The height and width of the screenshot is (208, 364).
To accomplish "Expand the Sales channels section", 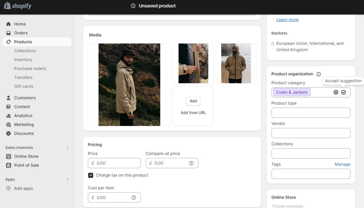I will coord(68,148).
